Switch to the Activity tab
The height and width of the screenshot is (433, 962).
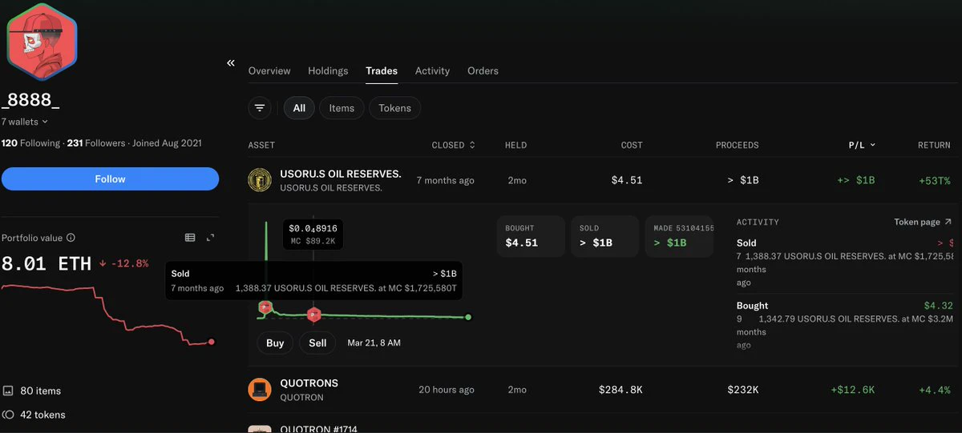tap(432, 71)
